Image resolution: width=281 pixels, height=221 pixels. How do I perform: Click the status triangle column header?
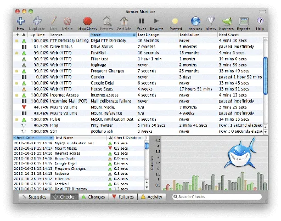point(24,35)
